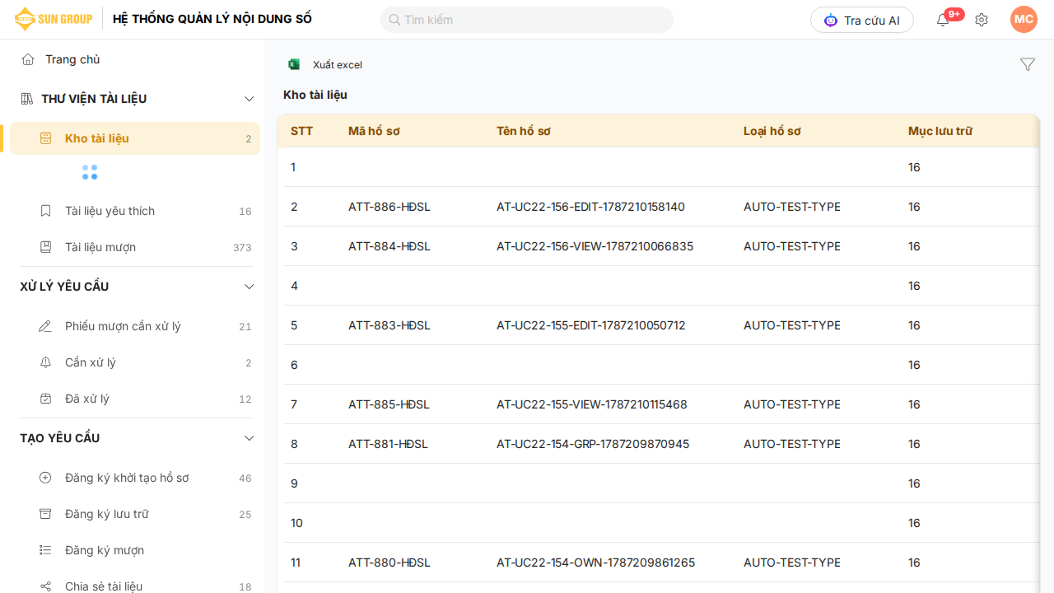Viewport: 1054px width, 593px height.
Task: Open the notifications bell
Action: point(943,20)
